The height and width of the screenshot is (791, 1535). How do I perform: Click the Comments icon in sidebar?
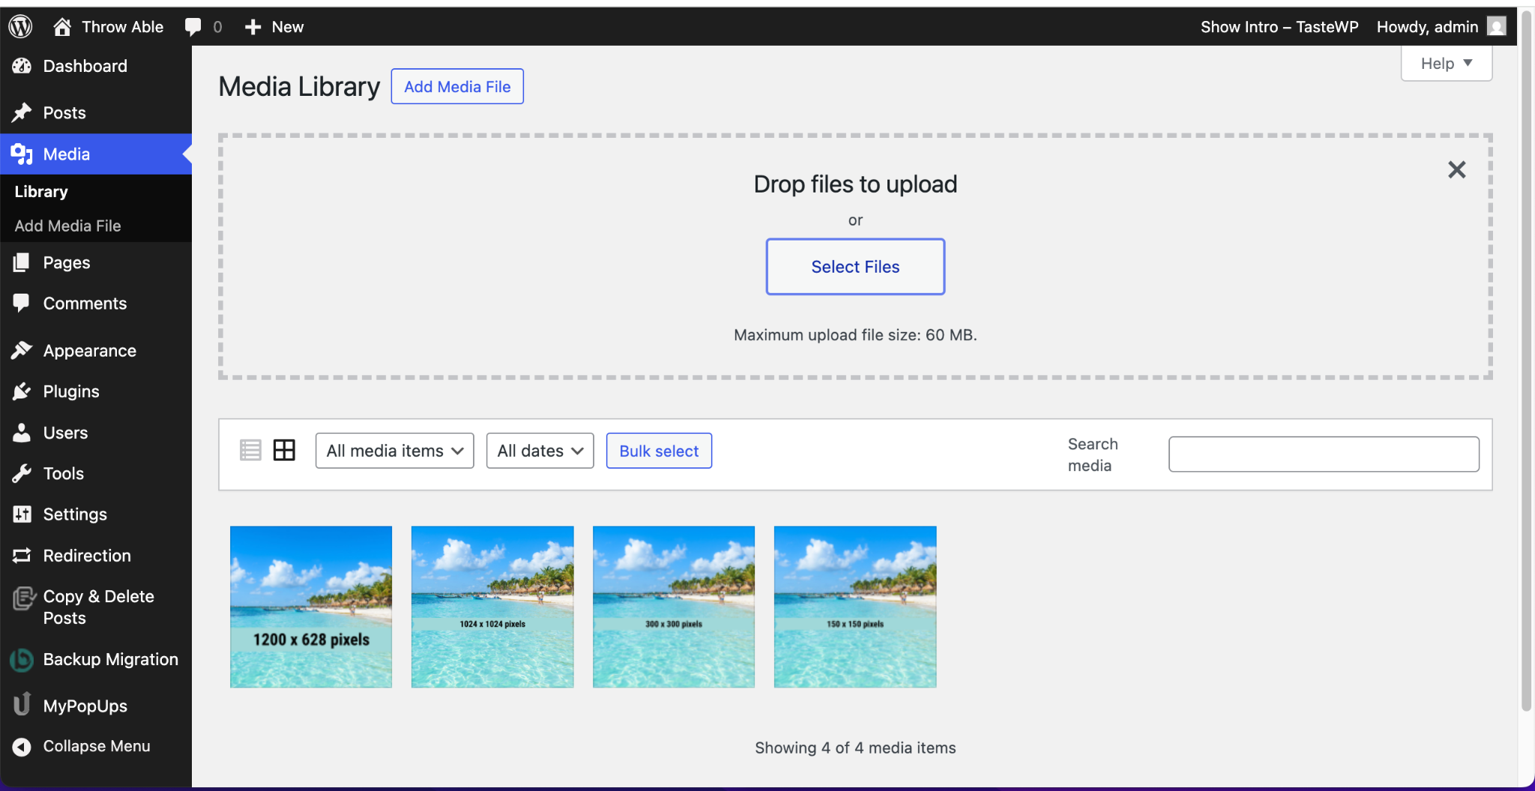click(22, 303)
